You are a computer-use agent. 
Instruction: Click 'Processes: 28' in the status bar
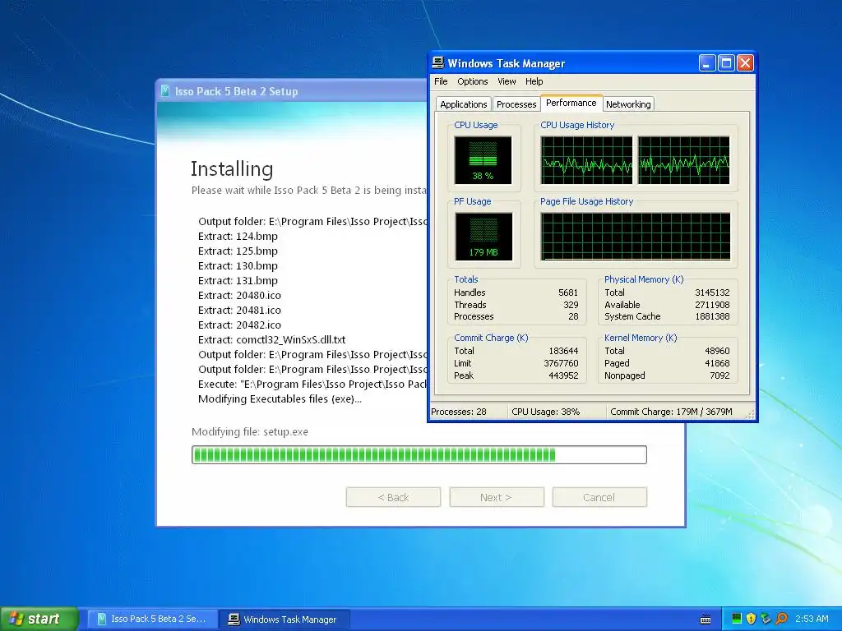459,412
